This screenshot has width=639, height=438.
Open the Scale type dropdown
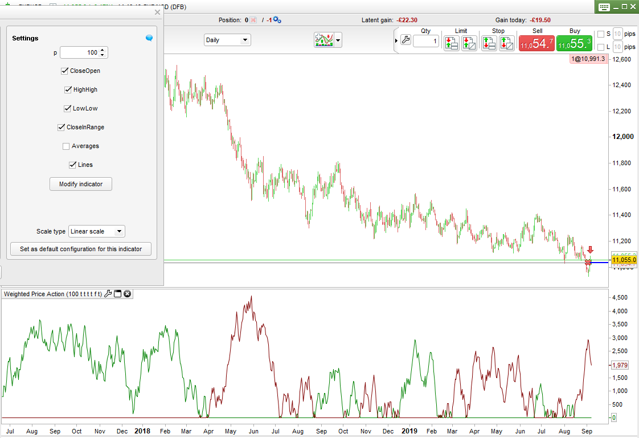point(97,231)
